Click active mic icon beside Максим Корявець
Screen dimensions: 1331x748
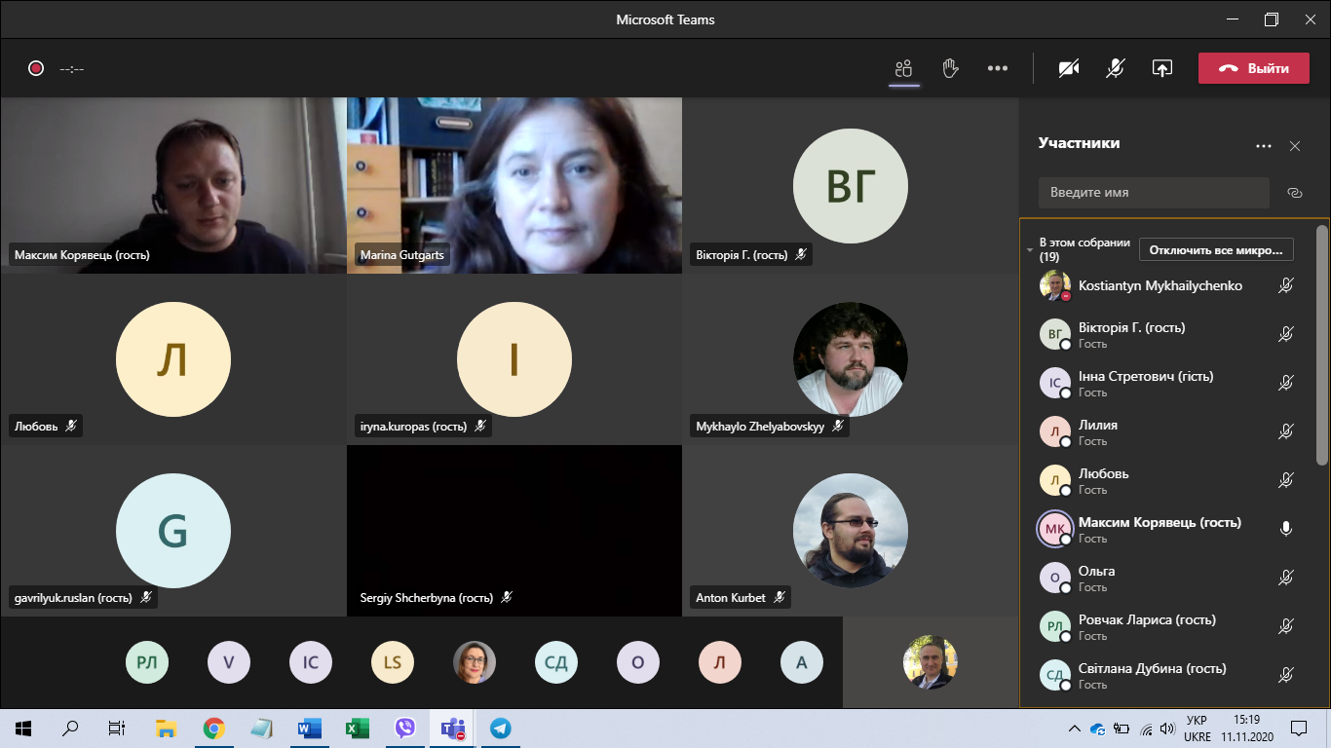pos(1286,529)
